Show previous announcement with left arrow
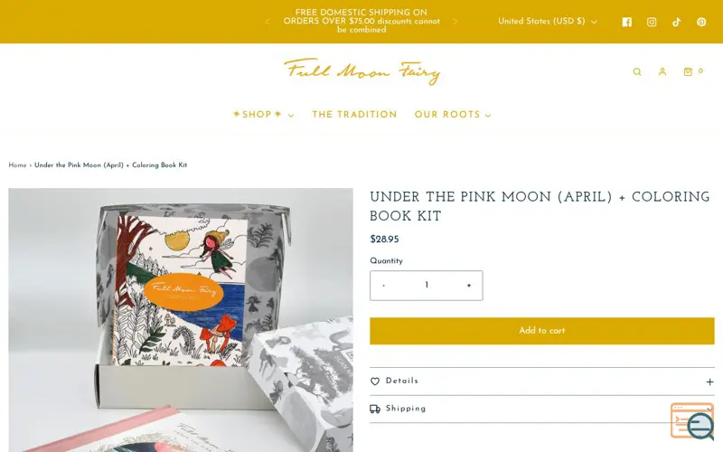Image resolution: width=723 pixels, height=452 pixels. pos(268,21)
